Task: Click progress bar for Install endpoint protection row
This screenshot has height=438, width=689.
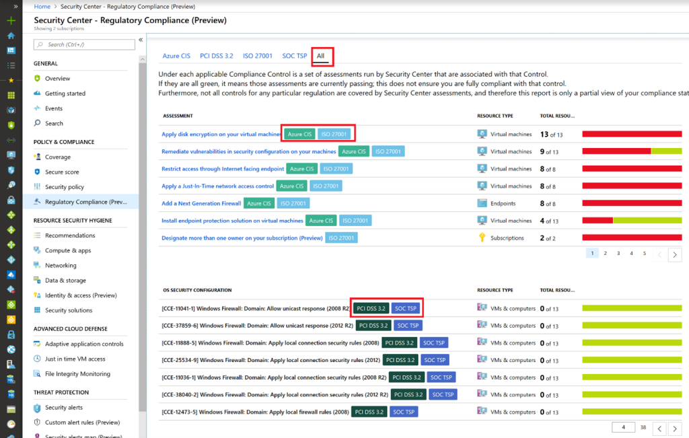Action: (x=632, y=221)
